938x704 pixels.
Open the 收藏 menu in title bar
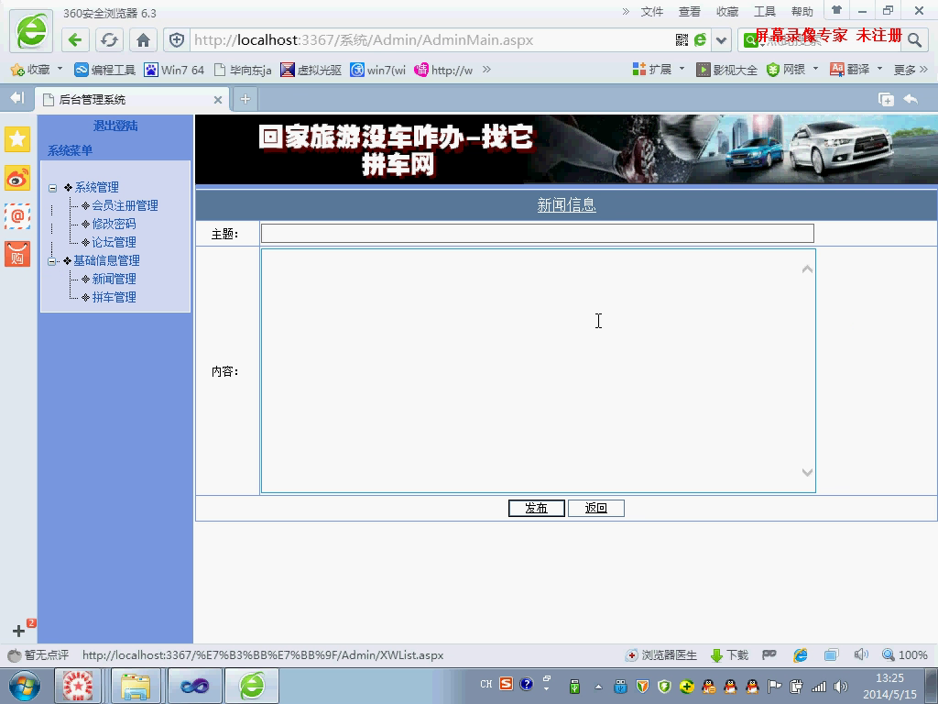coord(727,11)
